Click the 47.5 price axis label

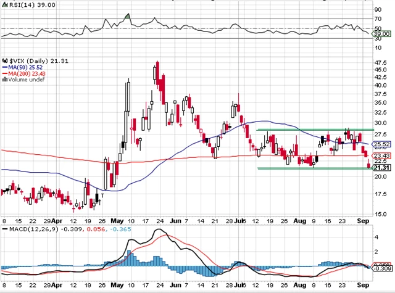tap(381, 62)
